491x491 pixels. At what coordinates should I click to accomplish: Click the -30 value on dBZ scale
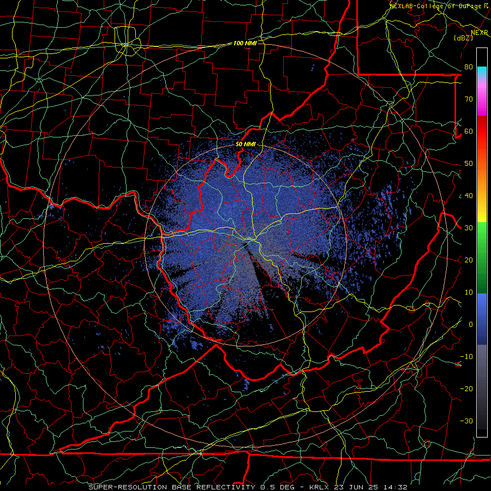click(x=466, y=421)
